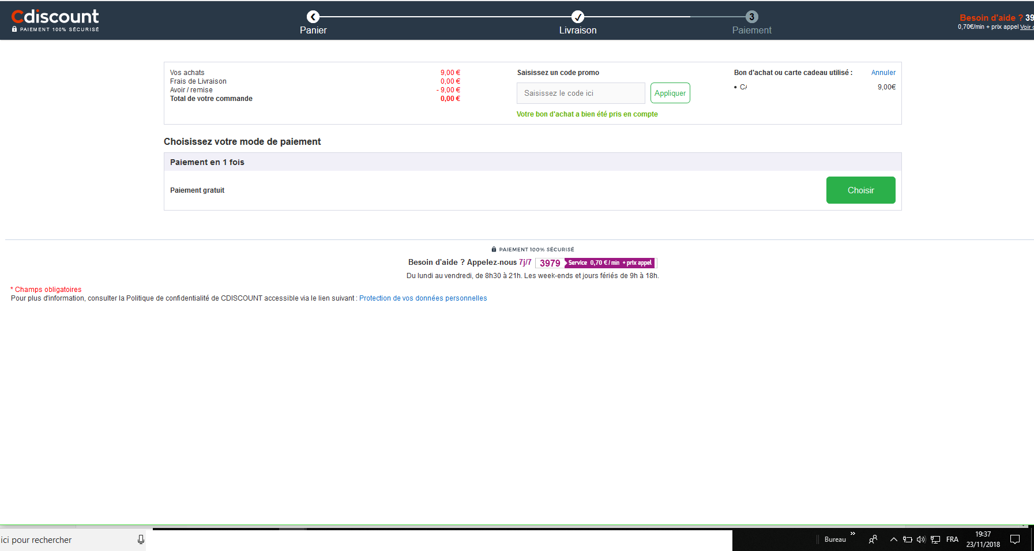This screenshot has height=551, width=1034.
Task: Click the Cdiscount logo
Action: (x=55, y=17)
